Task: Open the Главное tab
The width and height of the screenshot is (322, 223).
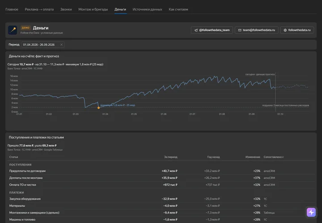Action: [12, 9]
